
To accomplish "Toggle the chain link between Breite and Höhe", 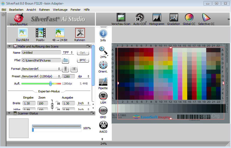I will (x=52, y=105).
